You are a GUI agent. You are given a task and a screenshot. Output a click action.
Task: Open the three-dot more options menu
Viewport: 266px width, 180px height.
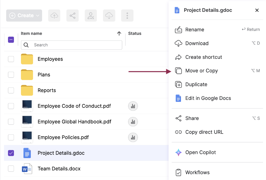coord(127,16)
